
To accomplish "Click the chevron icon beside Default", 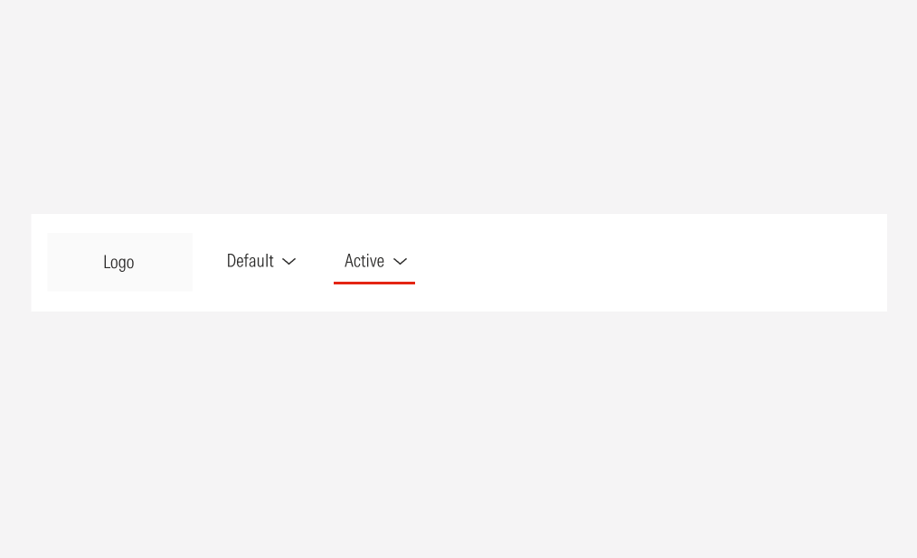I will 289,262.
